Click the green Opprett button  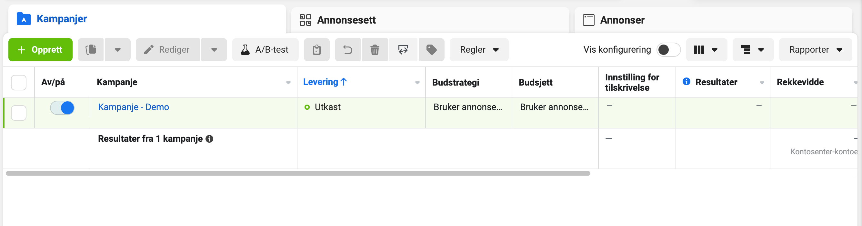tap(40, 49)
